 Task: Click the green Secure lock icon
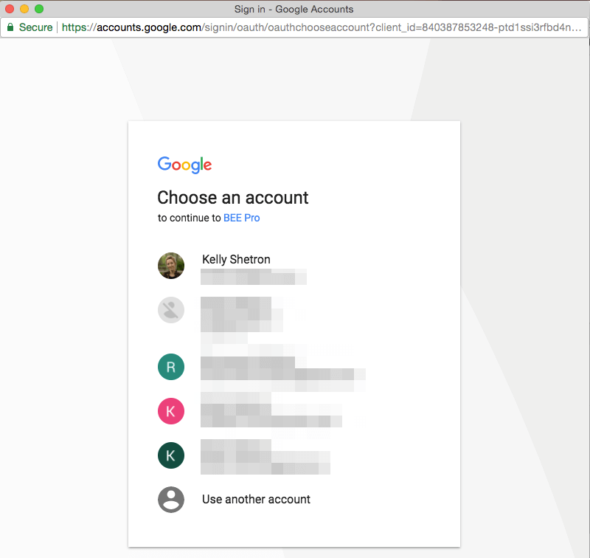point(10,27)
